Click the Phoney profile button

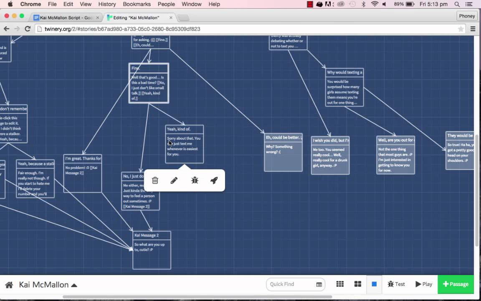[x=467, y=16]
